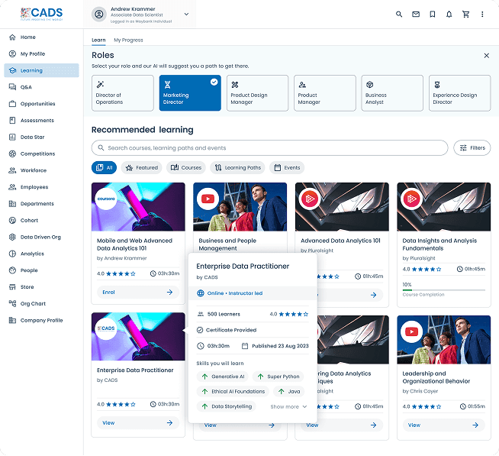Expand the Andrew Krammer profile dropdown
The height and width of the screenshot is (456, 499).
pyautogui.click(x=186, y=14)
